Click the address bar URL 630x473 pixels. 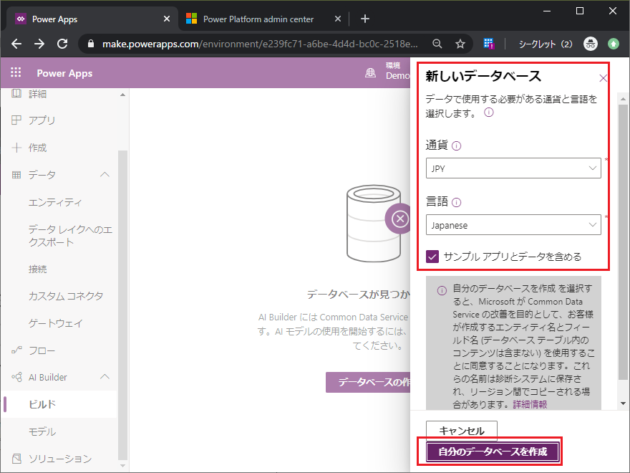coord(260,44)
